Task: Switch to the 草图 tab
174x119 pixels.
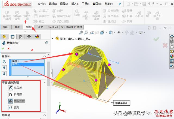Action: pos(17,27)
